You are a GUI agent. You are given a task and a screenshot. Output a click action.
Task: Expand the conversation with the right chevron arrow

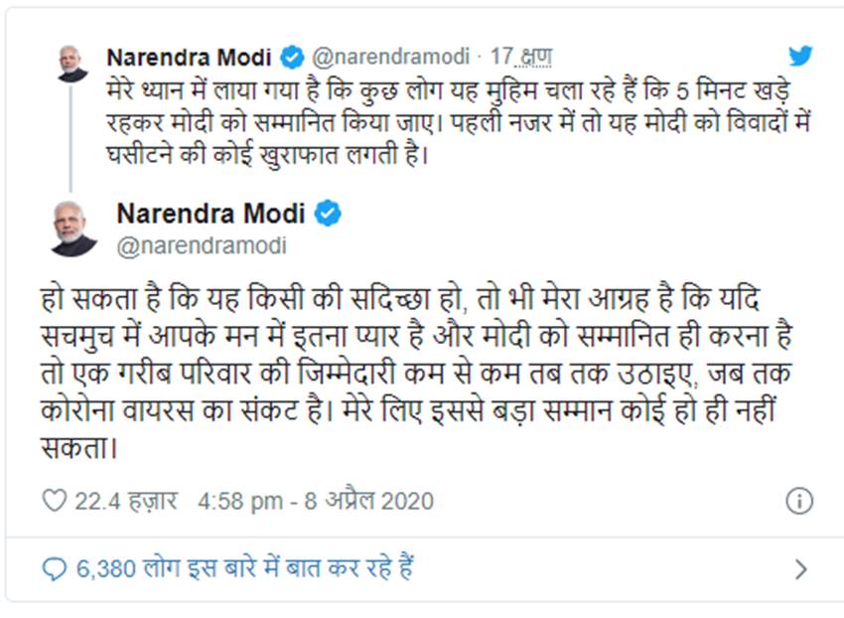click(x=801, y=569)
